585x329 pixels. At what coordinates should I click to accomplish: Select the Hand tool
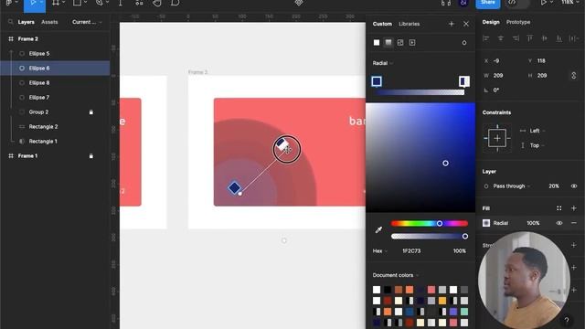click(157, 3)
